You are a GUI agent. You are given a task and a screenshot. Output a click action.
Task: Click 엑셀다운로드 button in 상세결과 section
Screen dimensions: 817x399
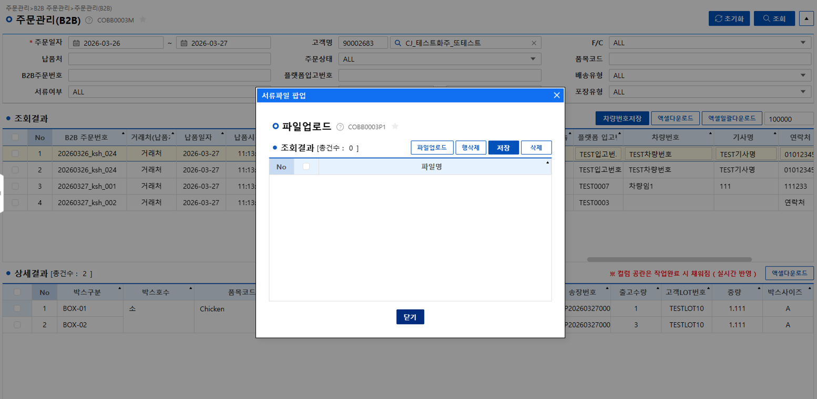pos(790,273)
